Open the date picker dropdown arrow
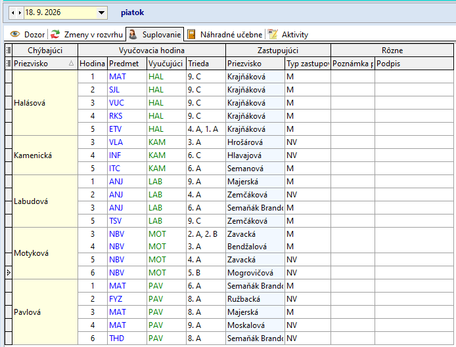This screenshot has width=456, height=347. (101, 12)
